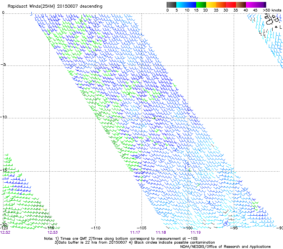Click the 0 latitude axis label
Screen dimensions: 283x249
[3, 13]
